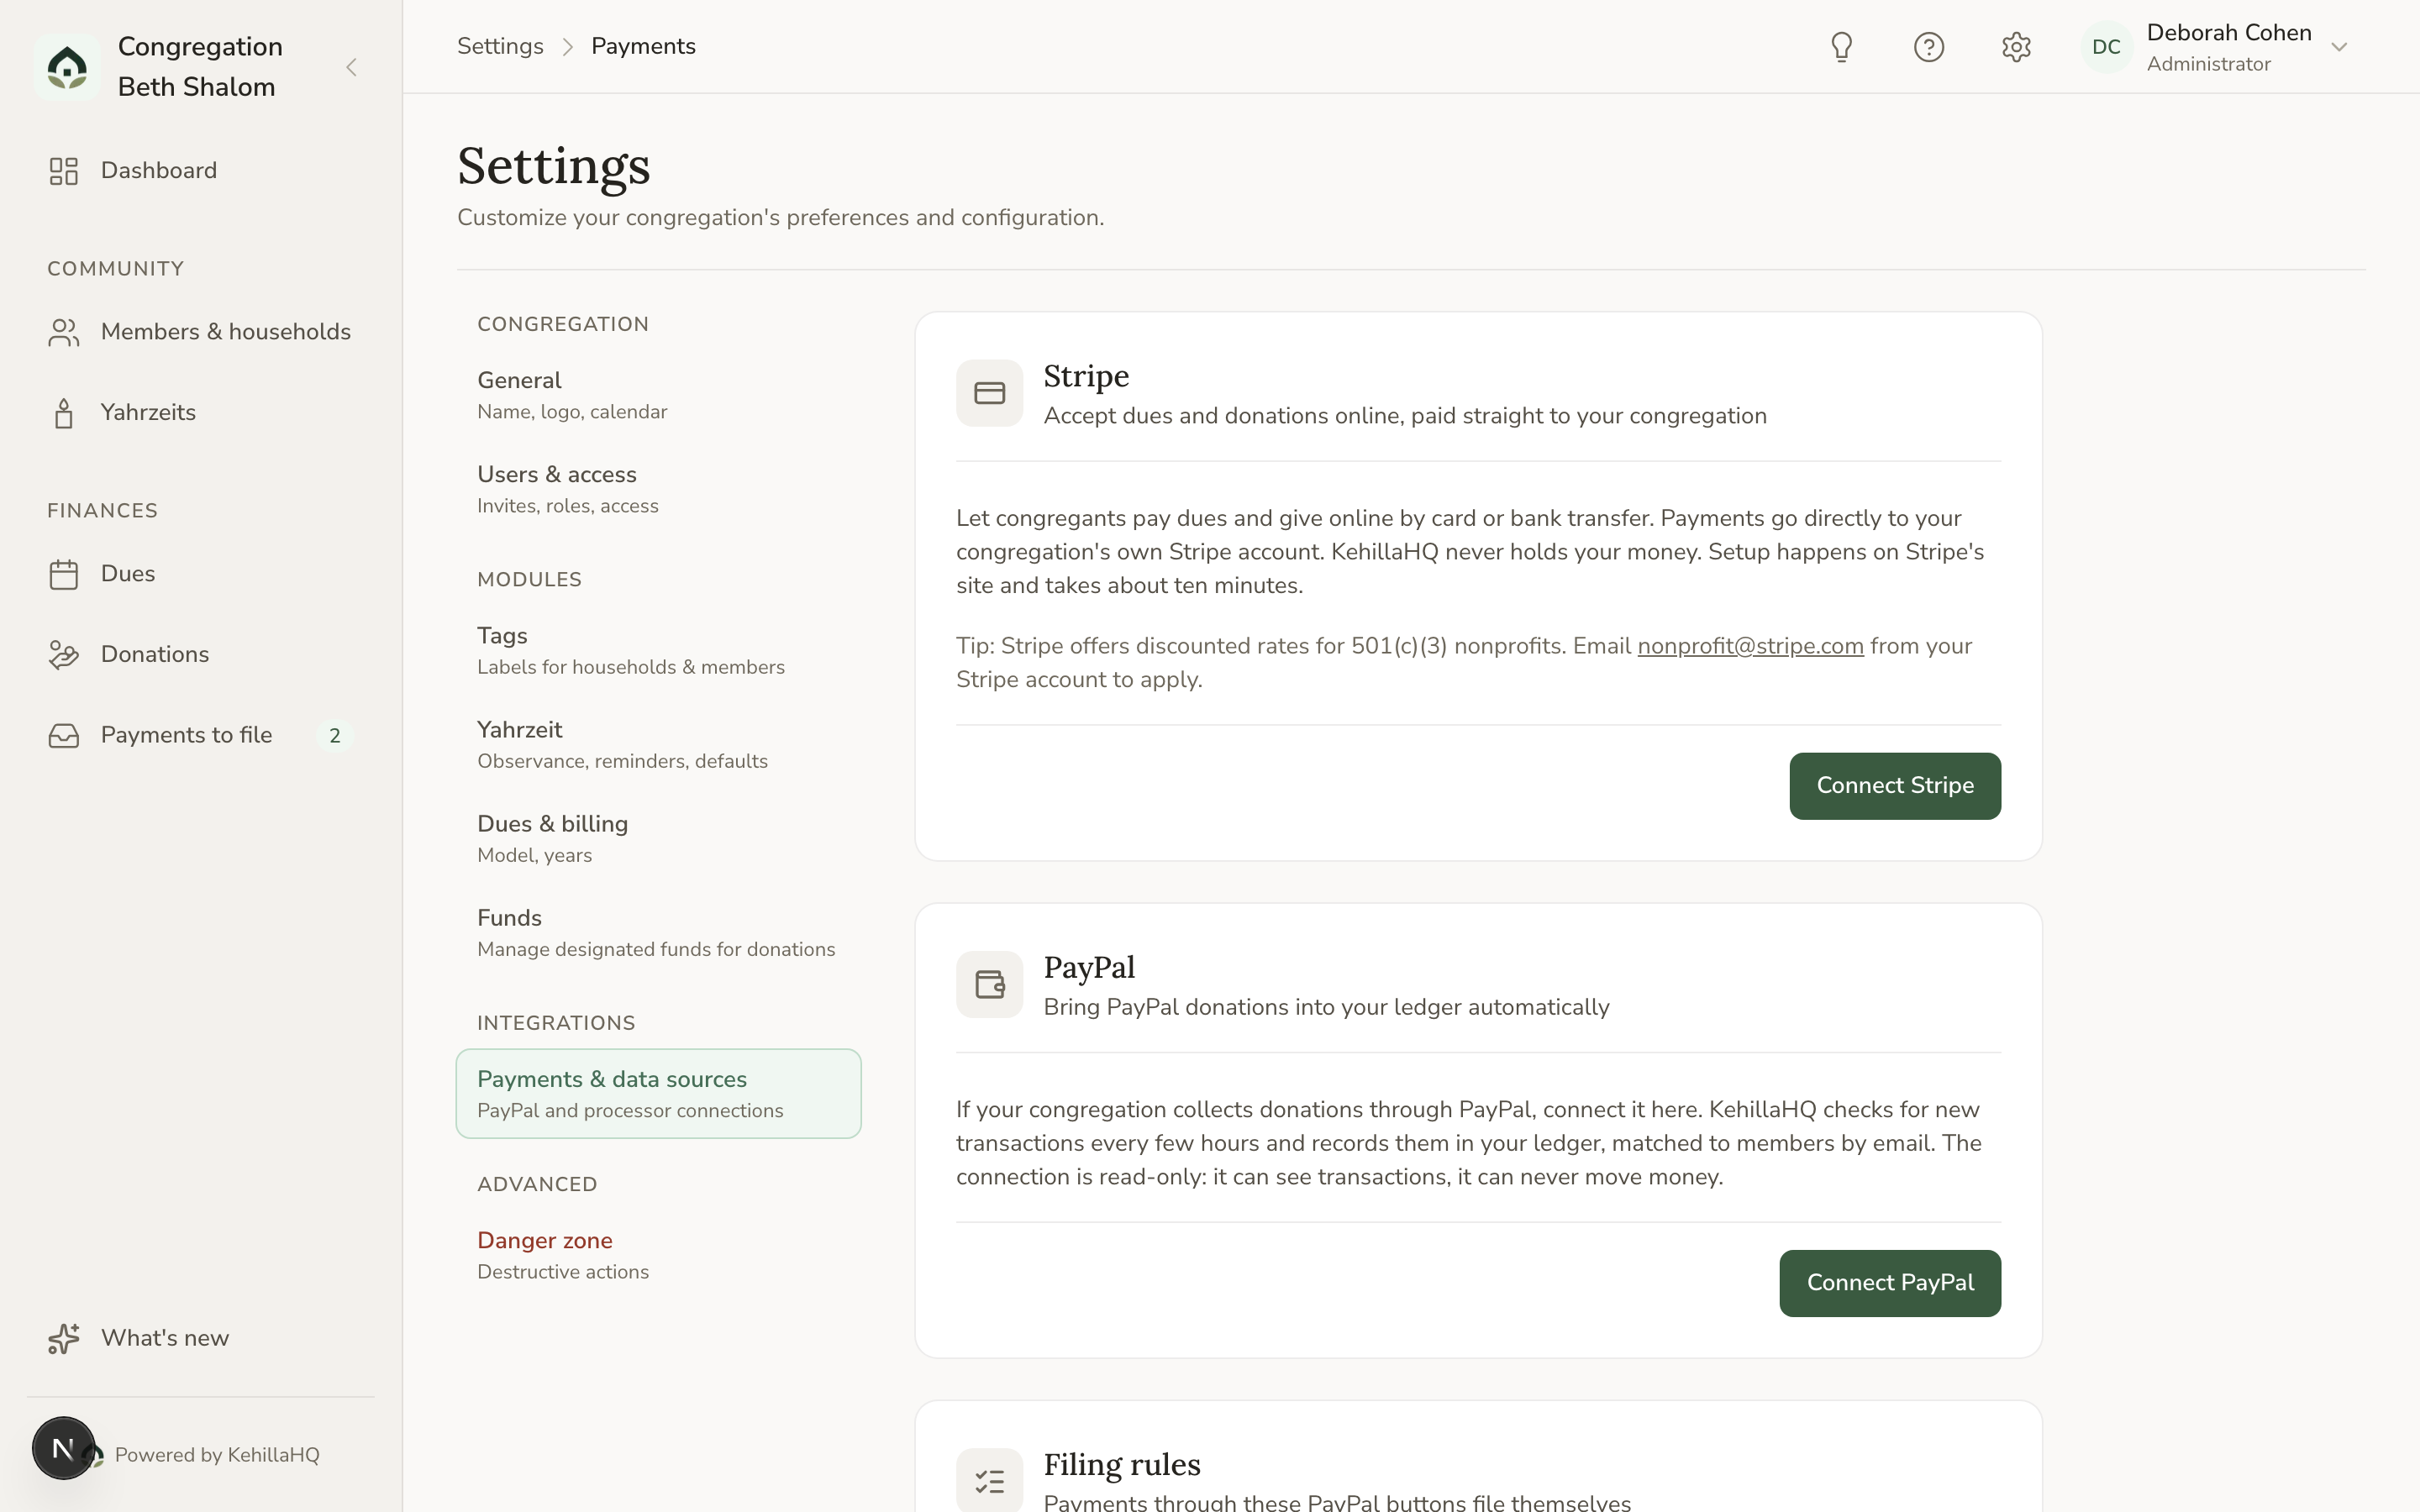2420x1512 pixels.
Task: Click the Donations hand-heart icon
Action: [x=64, y=655]
